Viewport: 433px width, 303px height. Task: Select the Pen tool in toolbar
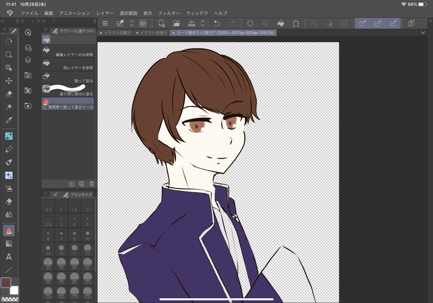point(9,136)
